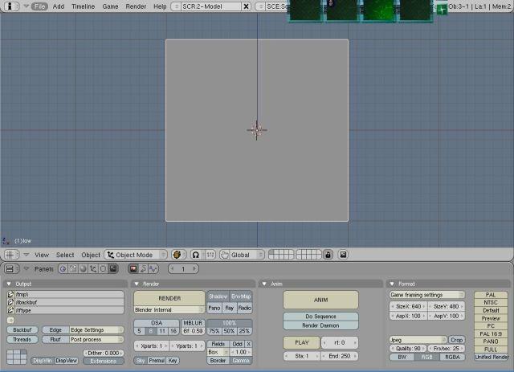This screenshot has height=372, width=514.
Task: Apply the NTSC format preset
Action: coord(491,302)
